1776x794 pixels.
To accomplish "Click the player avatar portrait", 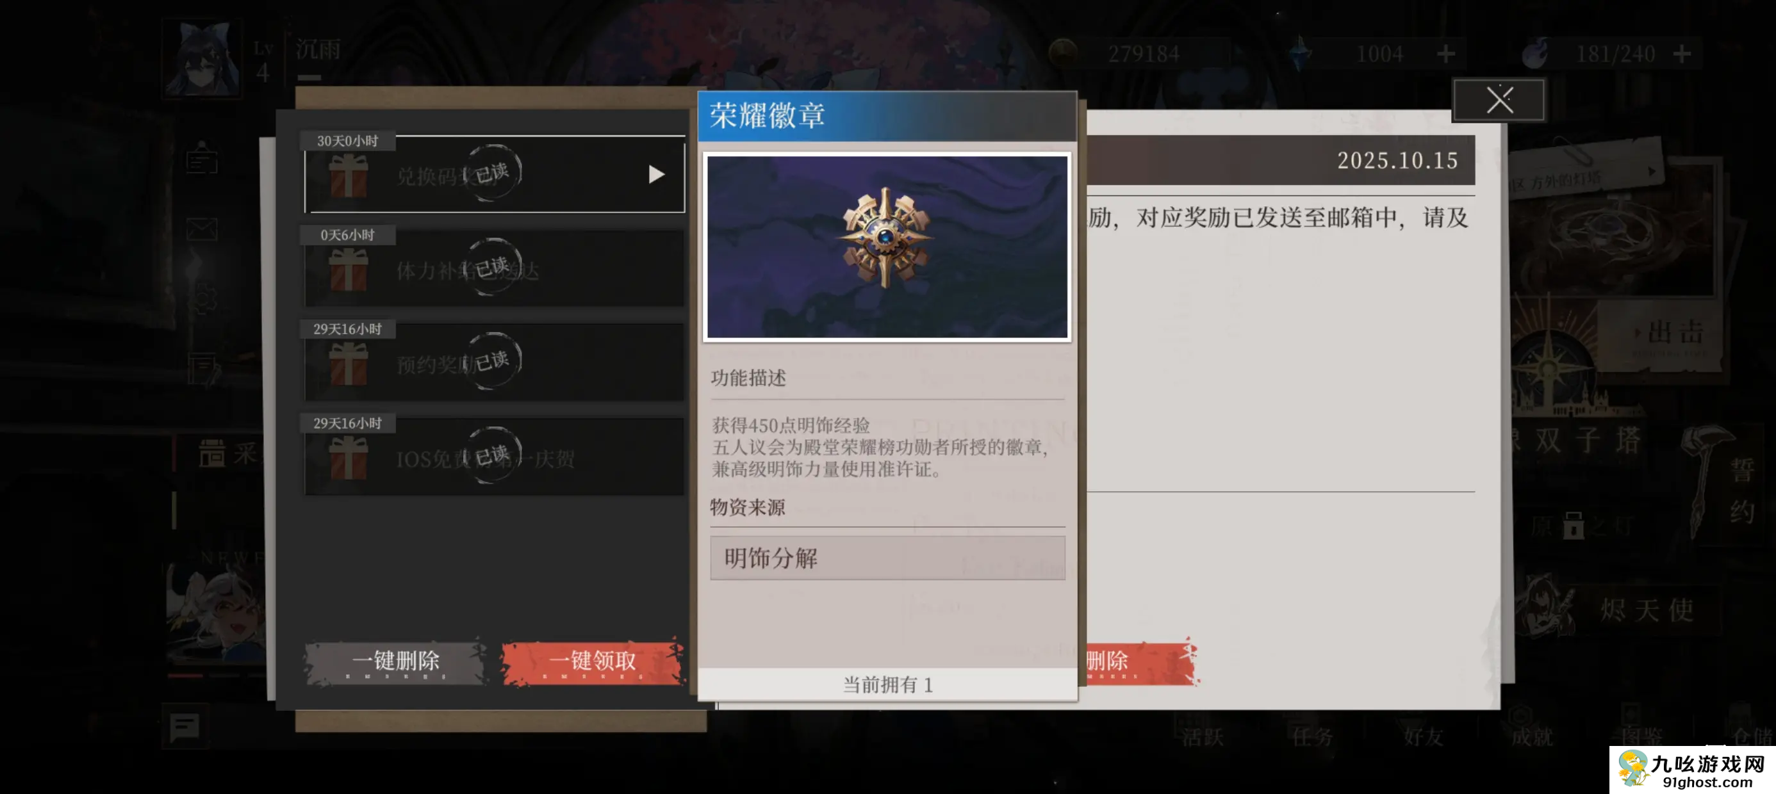I will click(201, 58).
